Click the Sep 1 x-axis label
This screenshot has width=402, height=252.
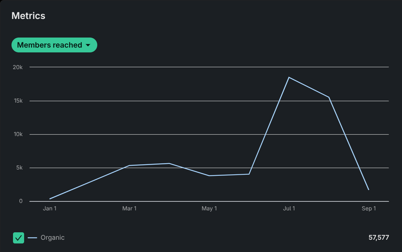369,209
